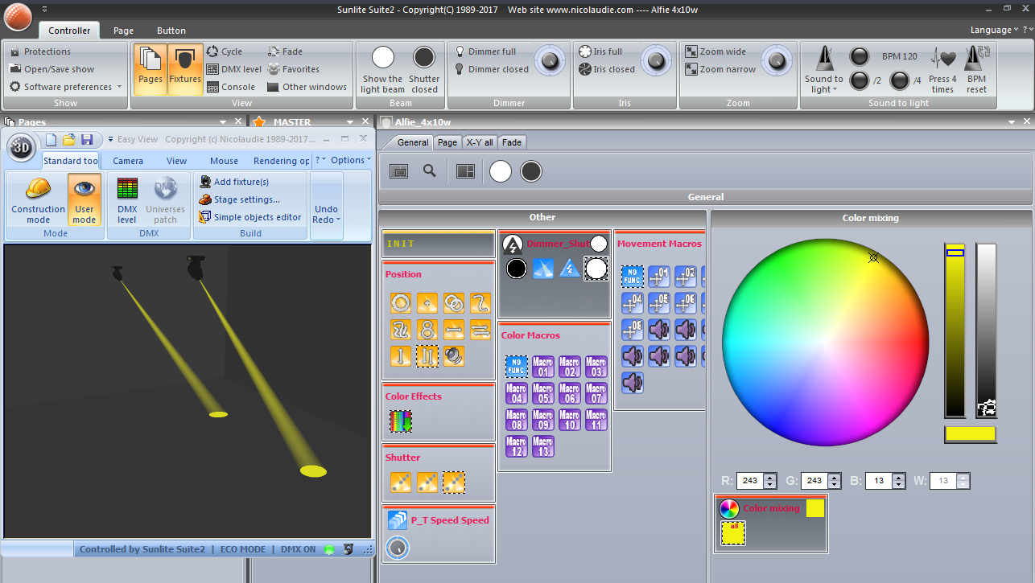
Task: Switch to Construction mode
Action: click(x=38, y=199)
